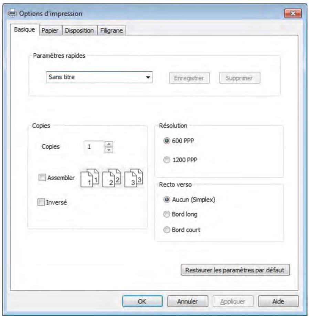Toggle the Inversé checkbox

click(40, 202)
